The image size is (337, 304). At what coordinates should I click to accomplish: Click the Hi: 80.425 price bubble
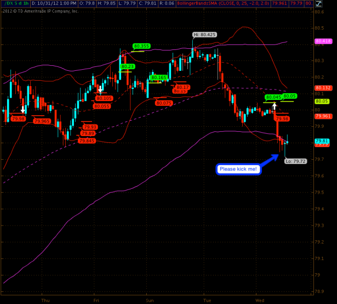204,35
